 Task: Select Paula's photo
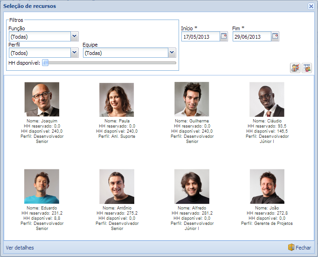click(117, 100)
